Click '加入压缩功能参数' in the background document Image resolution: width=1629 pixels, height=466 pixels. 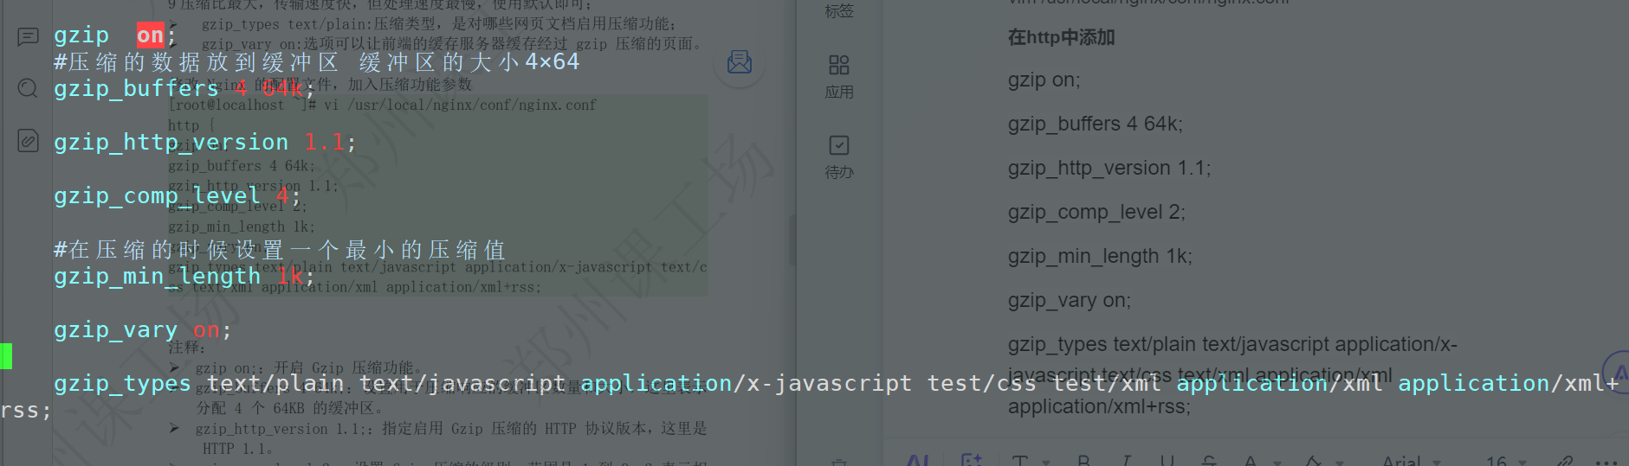pyautogui.click(x=410, y=84)
